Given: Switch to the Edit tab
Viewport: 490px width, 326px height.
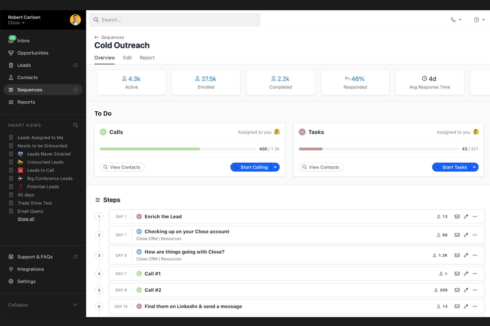Looking at the screenshot, I should pyautogui.click(x=127, y=57).
